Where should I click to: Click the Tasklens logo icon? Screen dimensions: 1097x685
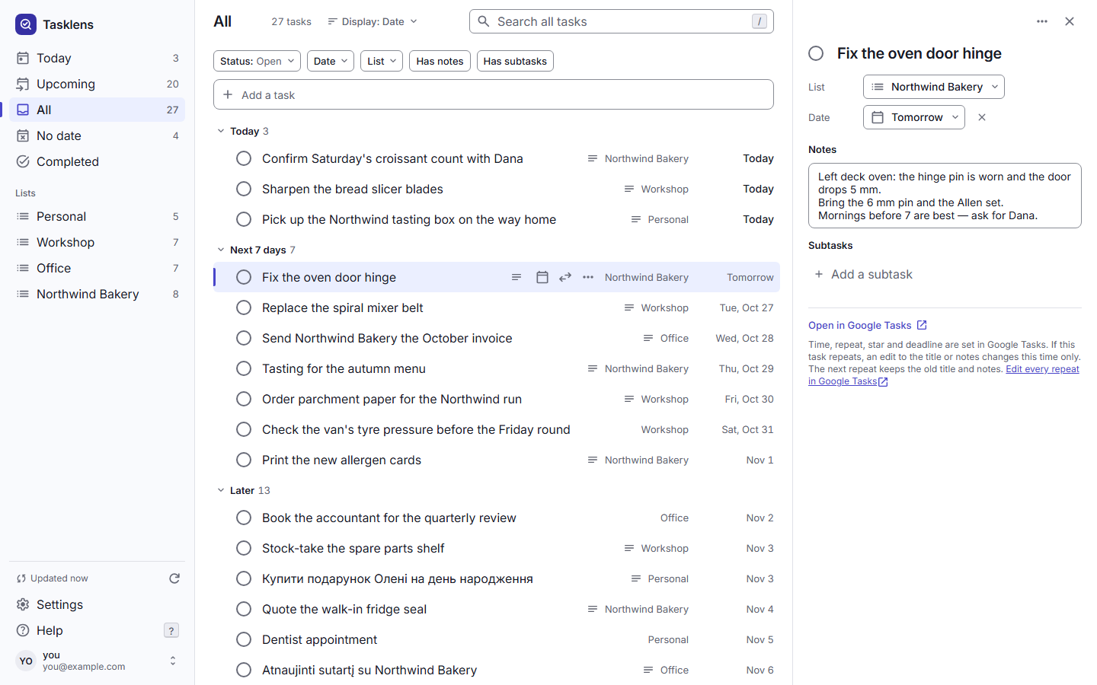click(x=26, y=24)
